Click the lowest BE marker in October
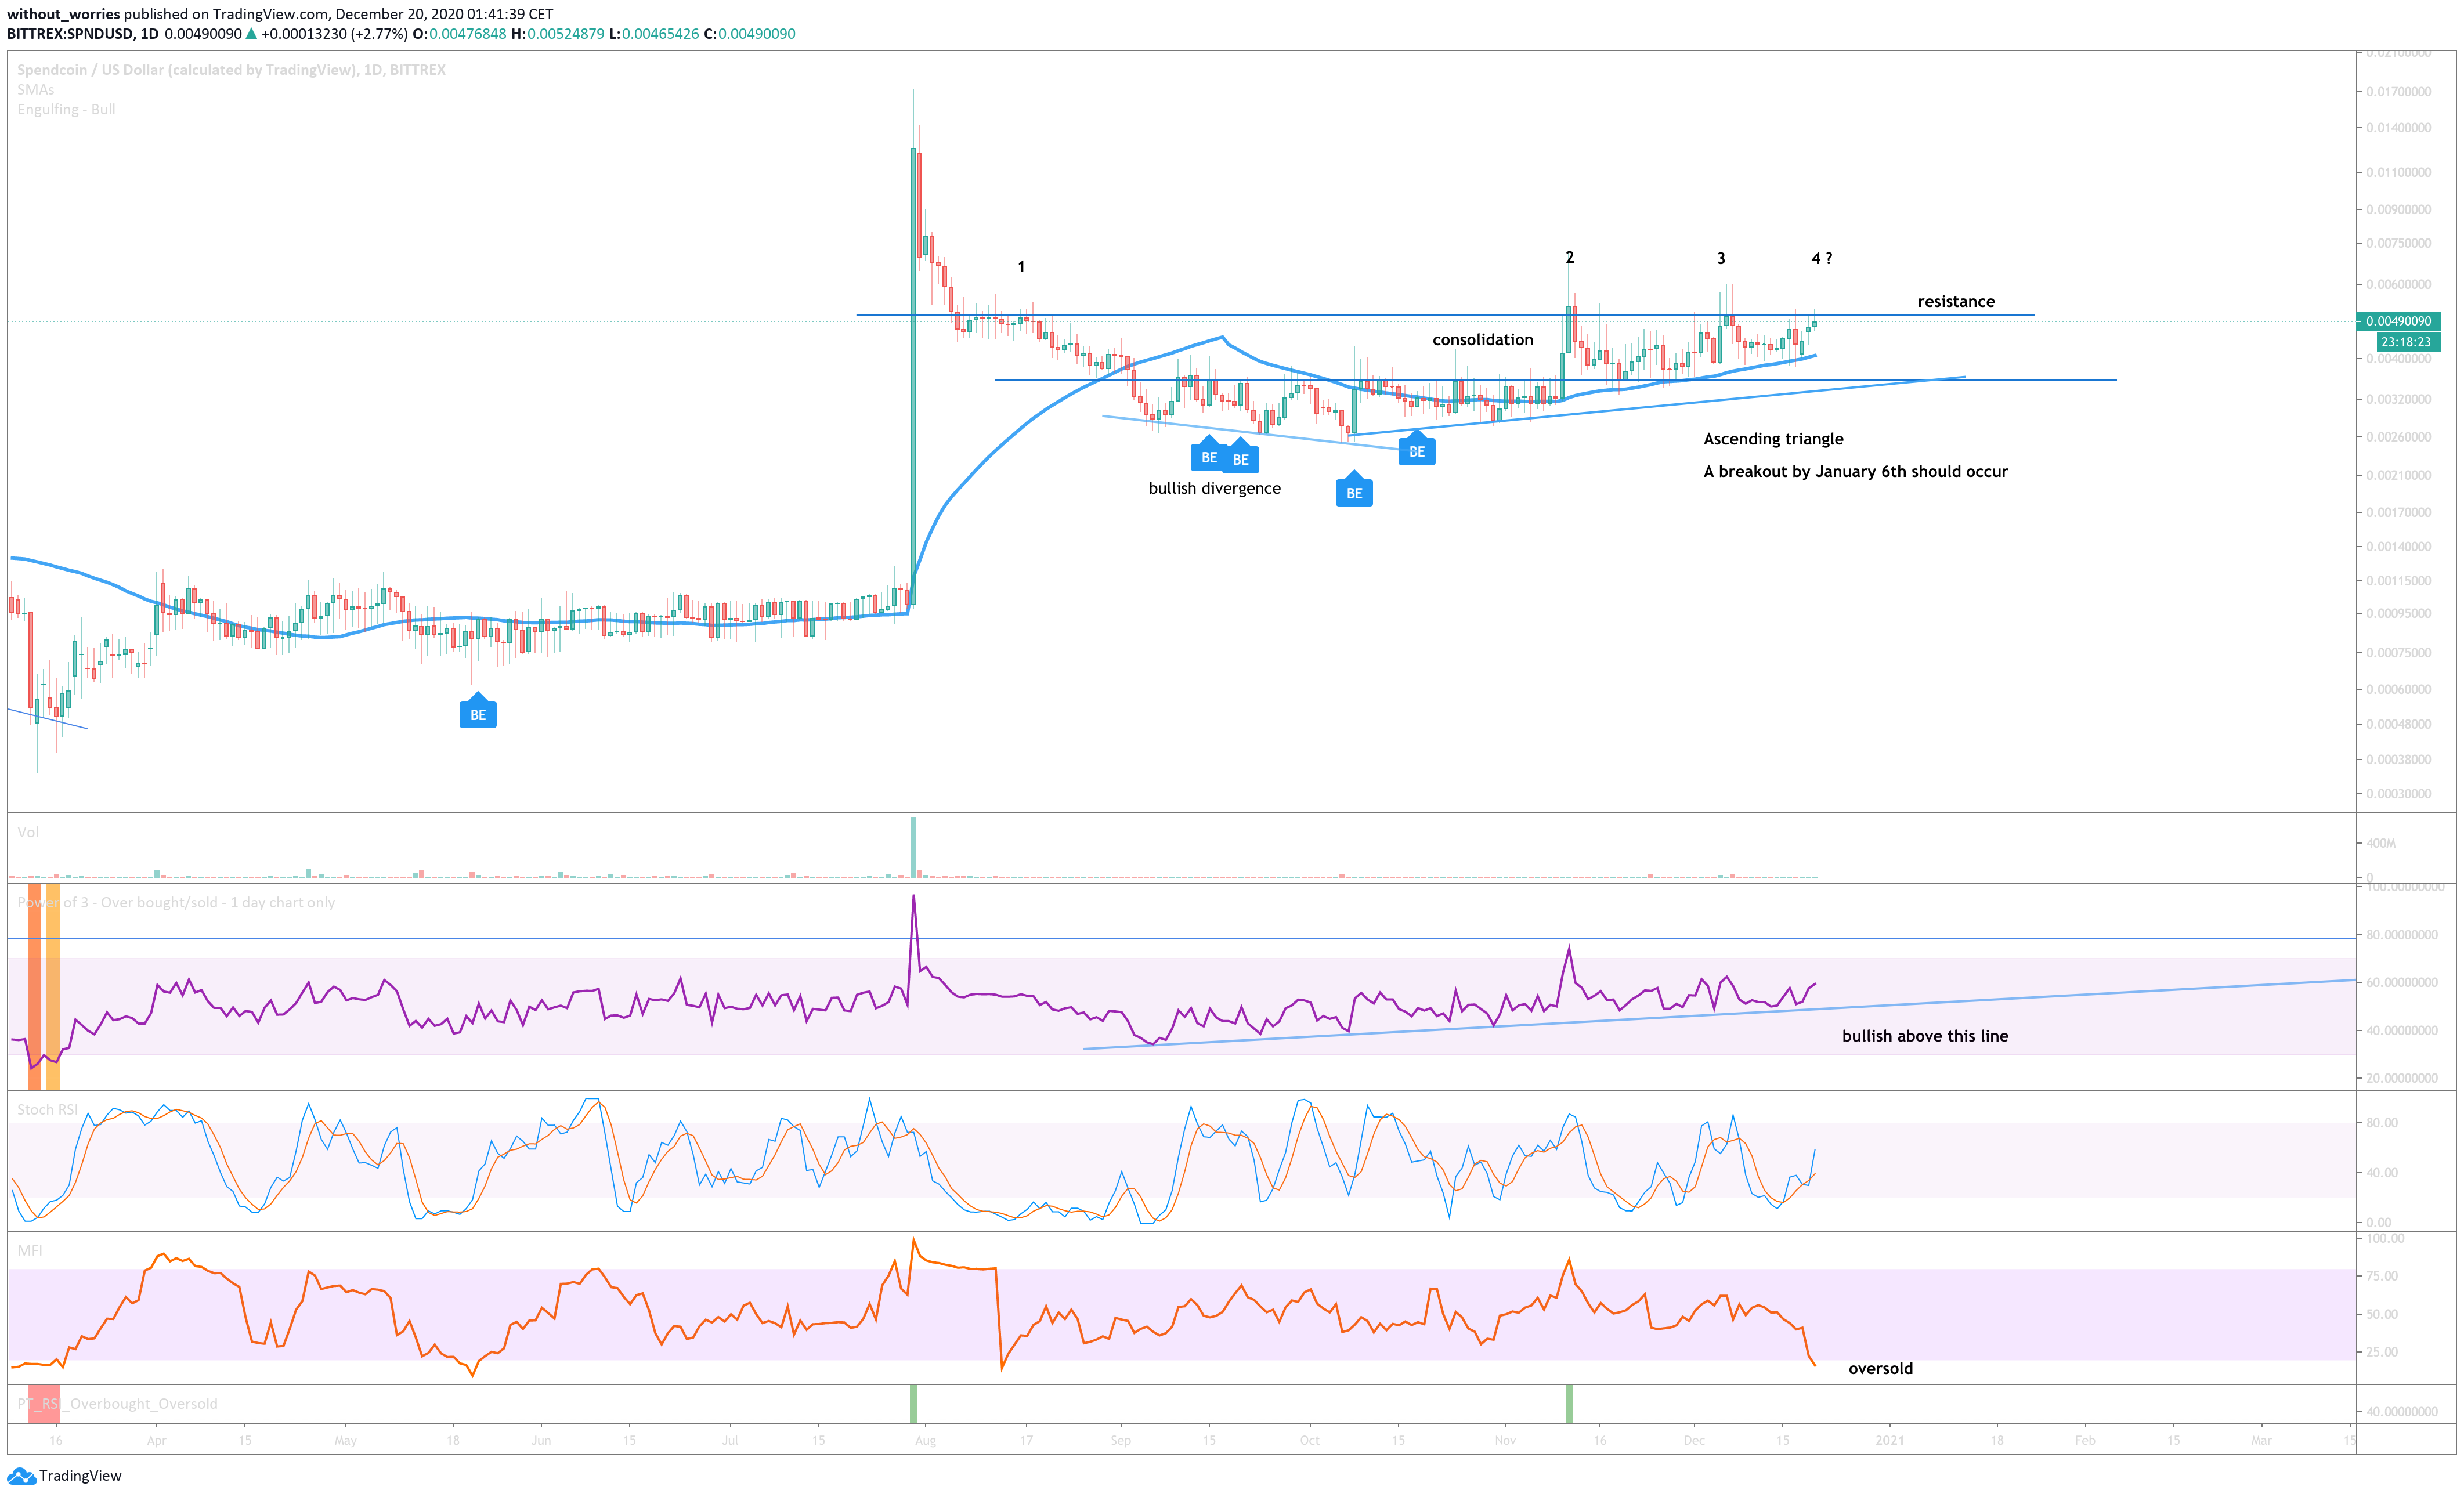The width and height of the screenshot is (2464, 1497). (1354, 490)
